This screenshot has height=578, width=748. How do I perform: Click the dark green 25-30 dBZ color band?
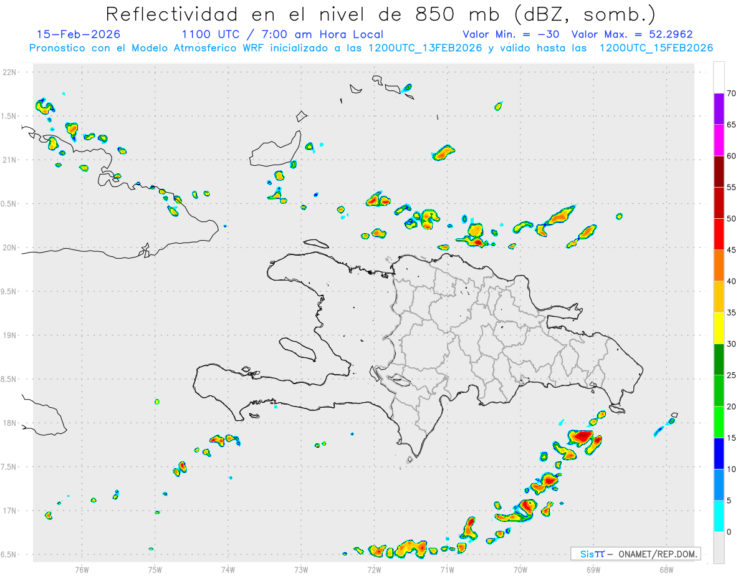coord(719,360)
